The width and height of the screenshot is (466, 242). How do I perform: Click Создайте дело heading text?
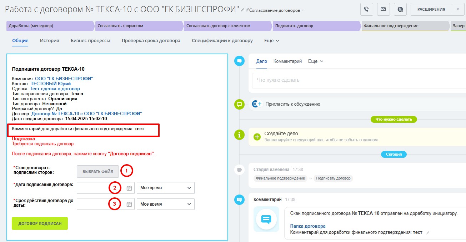coord(281,134)
